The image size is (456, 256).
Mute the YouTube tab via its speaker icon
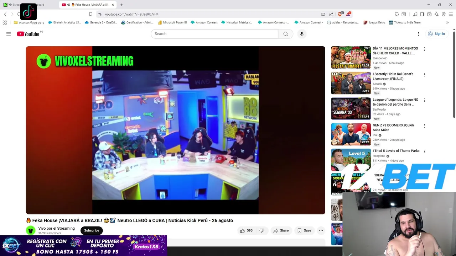click(68, 5)
